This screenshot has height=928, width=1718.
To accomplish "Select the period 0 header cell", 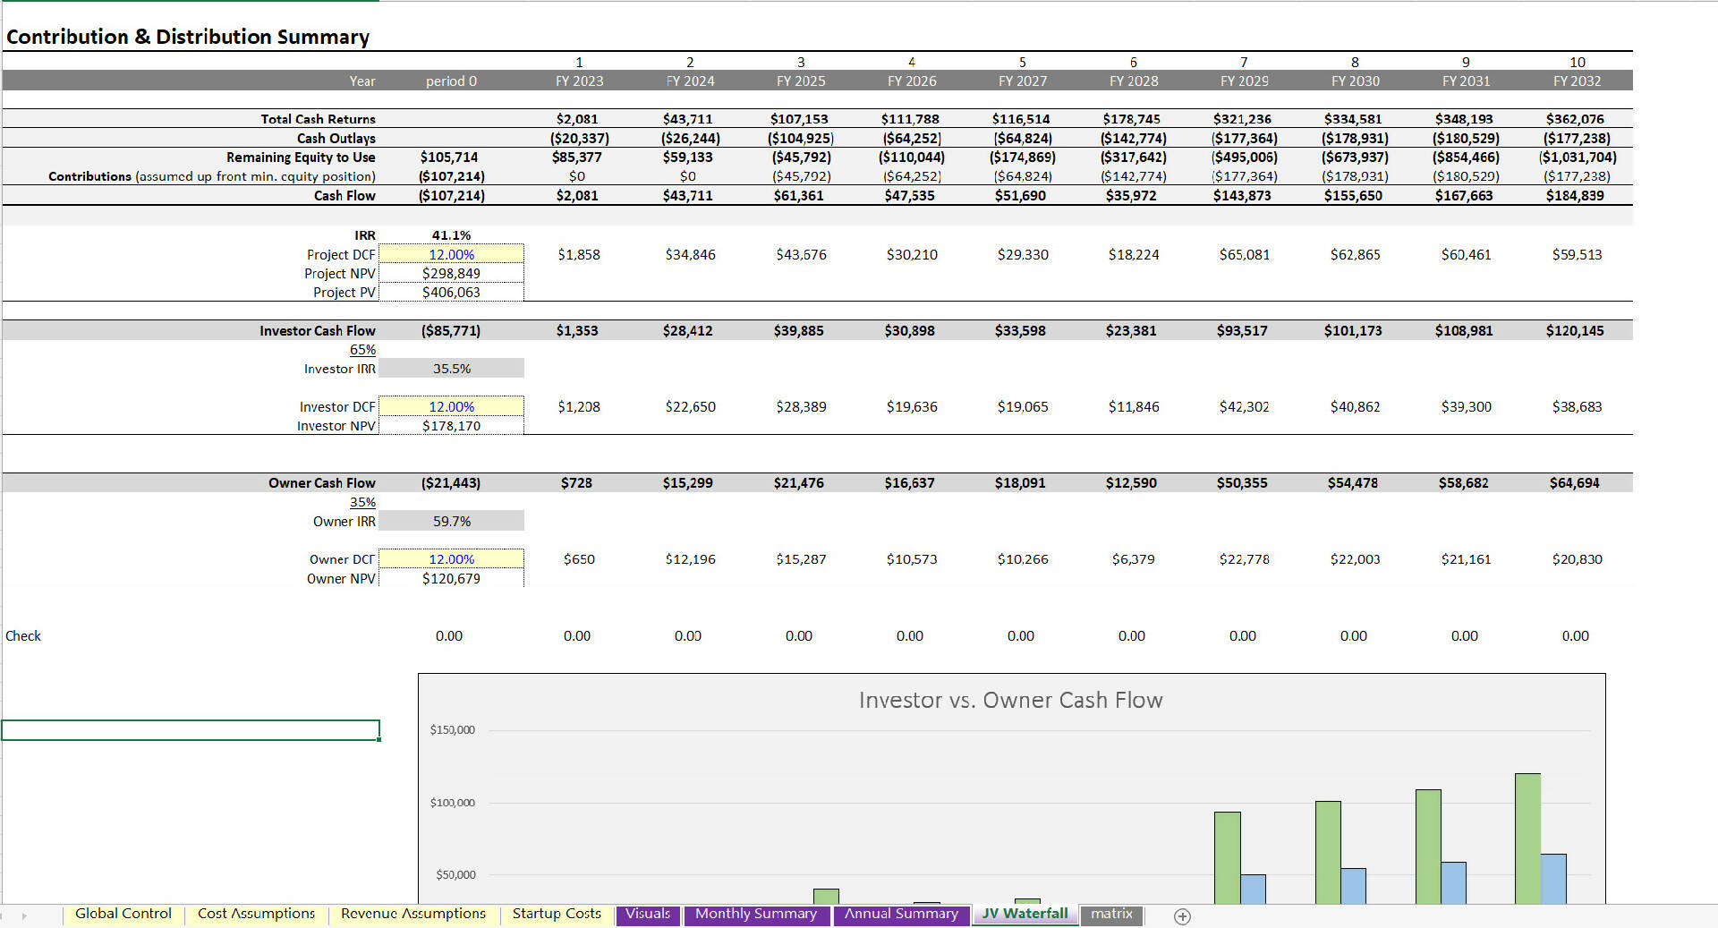I will [451, 81].
